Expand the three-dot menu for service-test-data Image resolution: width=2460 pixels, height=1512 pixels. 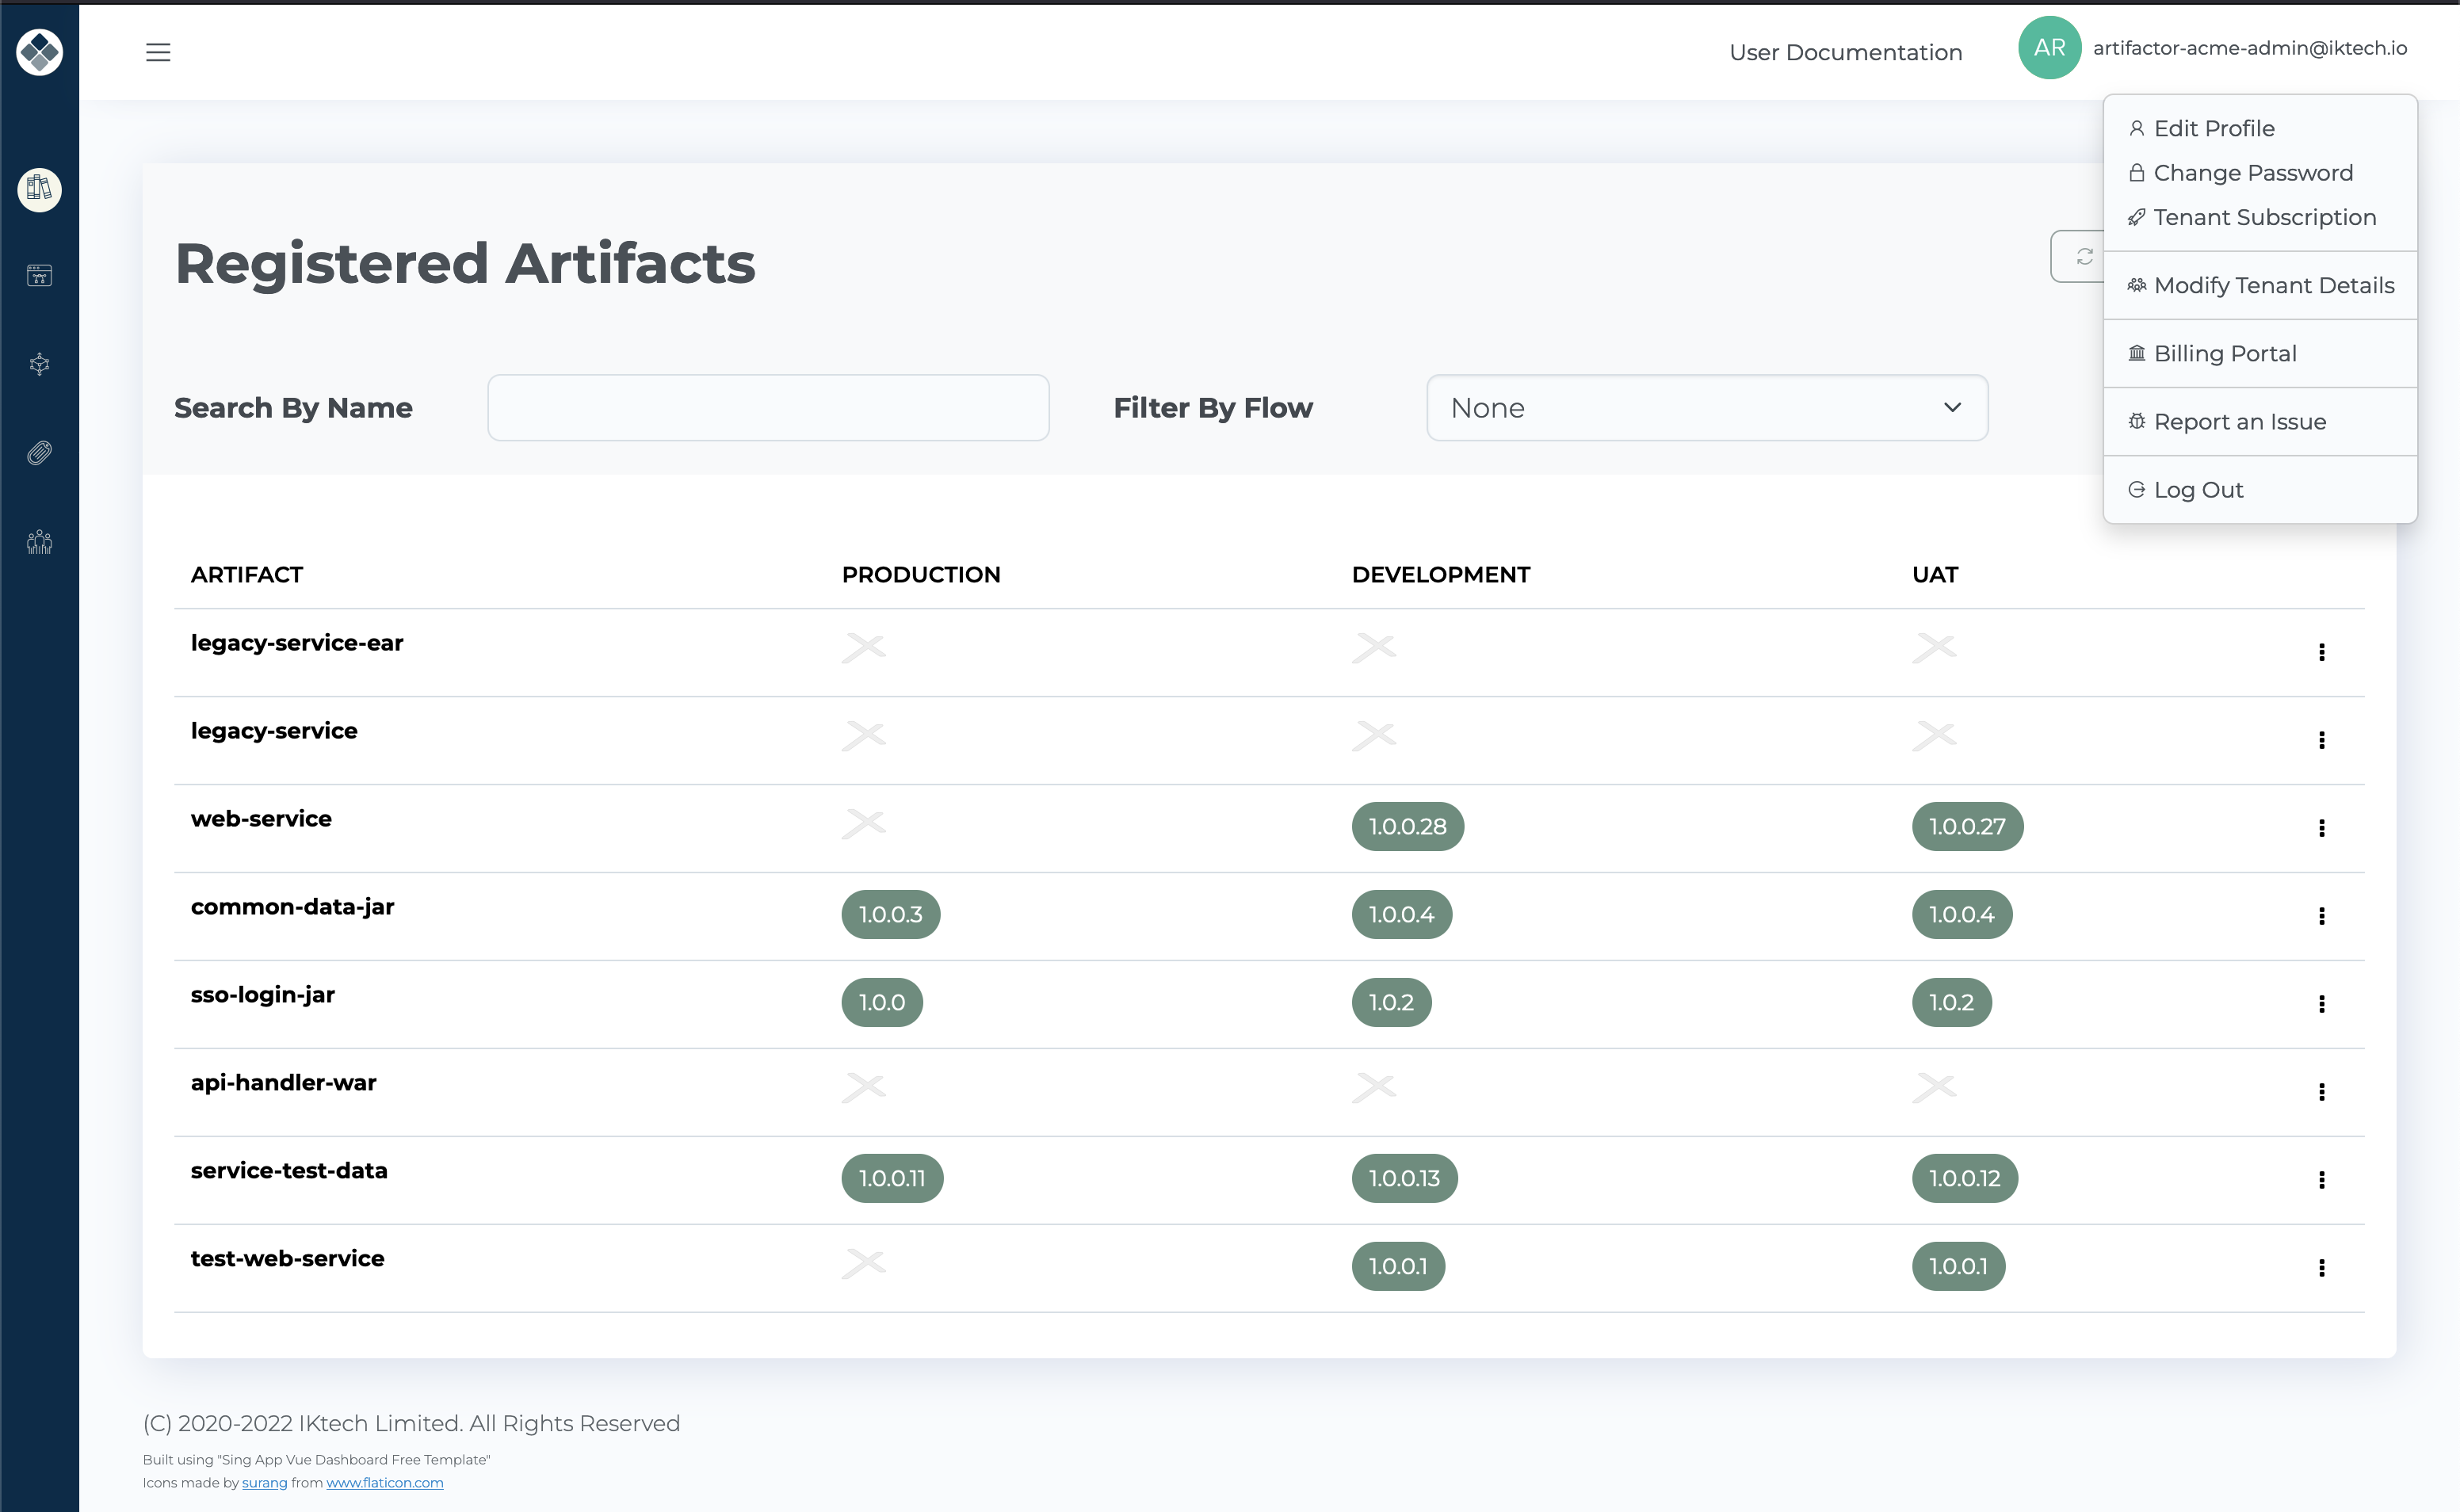tap(2321, 1177)
